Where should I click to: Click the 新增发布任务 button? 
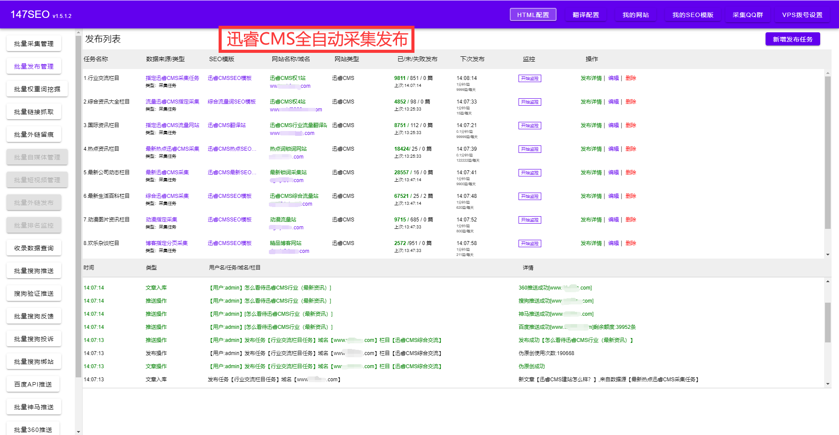coord(793,39)
